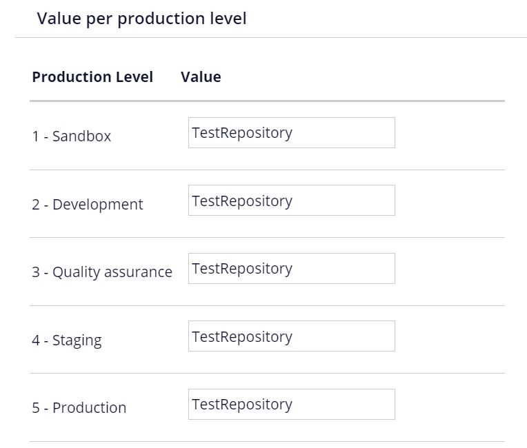The width and height of the screenshot is (527, 448).
Task: Click the "1 - Sandbox" row label
Action: pos(71,136)
